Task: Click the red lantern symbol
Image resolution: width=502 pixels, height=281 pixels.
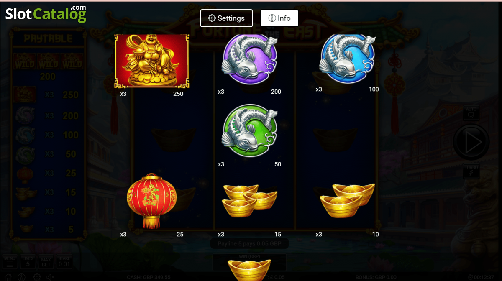Action: pyautogui.click(x=152, y=202)
